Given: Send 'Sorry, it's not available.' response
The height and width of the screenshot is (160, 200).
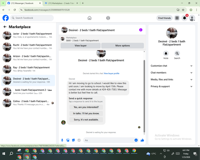Looking at the screenshot, I should pyautogui.click(x=86, y=120).
